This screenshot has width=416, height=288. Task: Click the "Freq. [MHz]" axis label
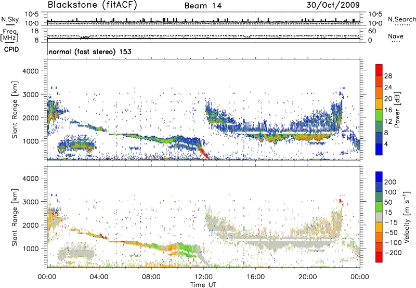coord(9,35)
